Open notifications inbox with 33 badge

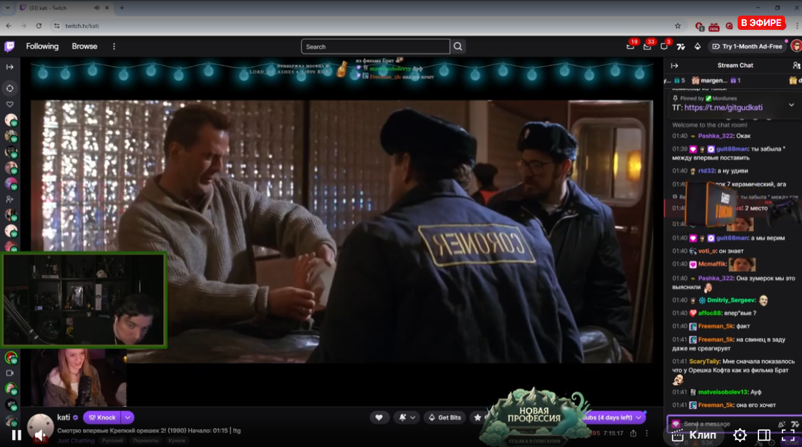click(x=647, y=46)
